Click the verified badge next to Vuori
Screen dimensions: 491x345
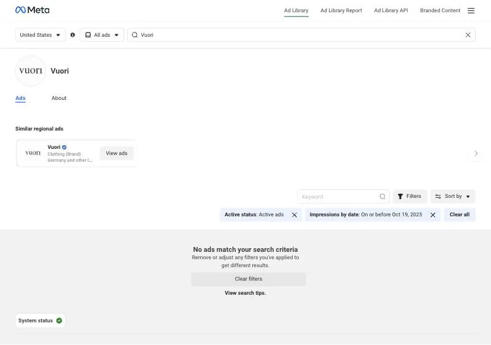coord(64,147)
